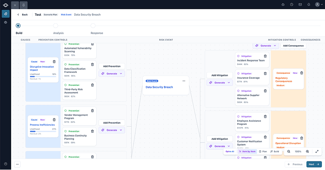Delete Third-Party Risk Assessment prevention

(93, 85)
